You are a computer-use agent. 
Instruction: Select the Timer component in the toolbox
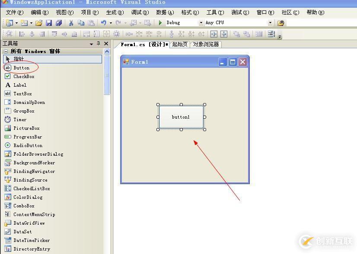[53, 119]
